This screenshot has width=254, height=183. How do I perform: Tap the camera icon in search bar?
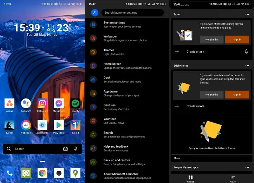pos(65,149)
